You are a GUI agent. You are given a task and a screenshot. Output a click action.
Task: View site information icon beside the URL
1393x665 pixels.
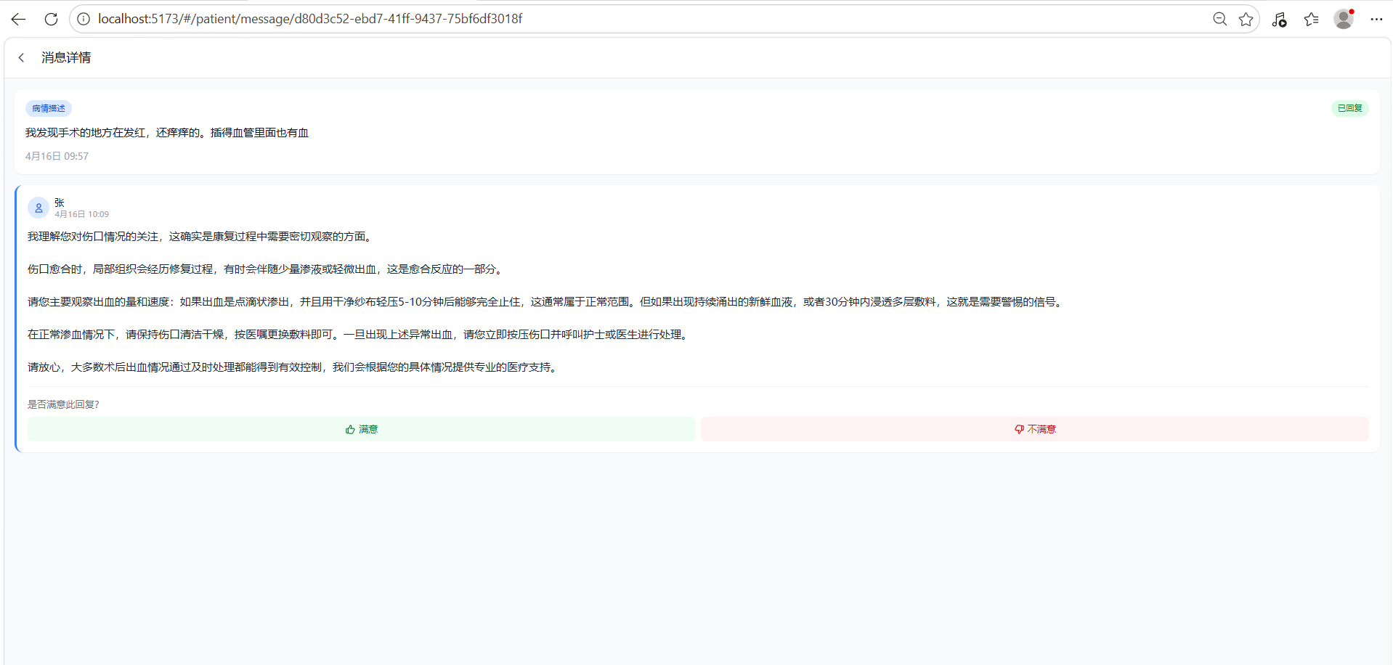pyautogui.click(x=84, y=19)
